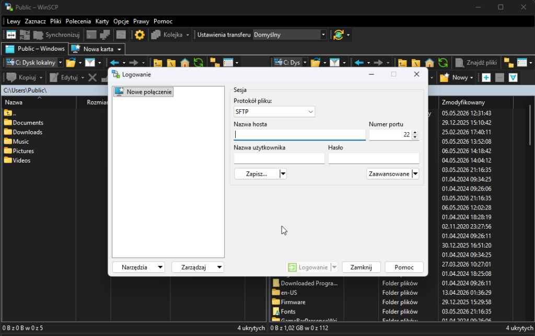Click the right panel open directory folder icon
Image resolution: width=535 pixels, height=336 pixels.
tap(316, 62)
